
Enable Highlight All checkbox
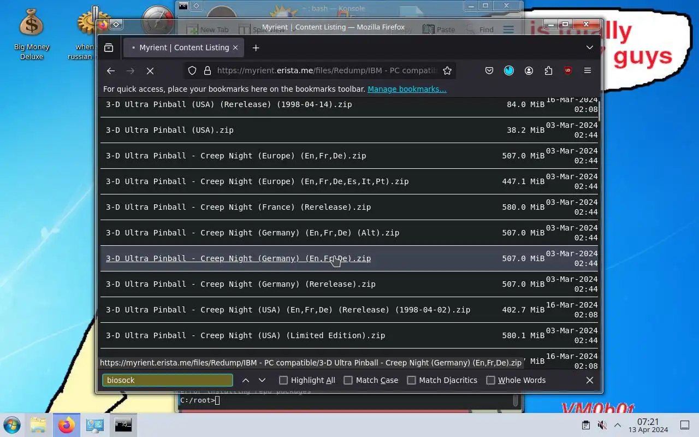coord(283,380)
